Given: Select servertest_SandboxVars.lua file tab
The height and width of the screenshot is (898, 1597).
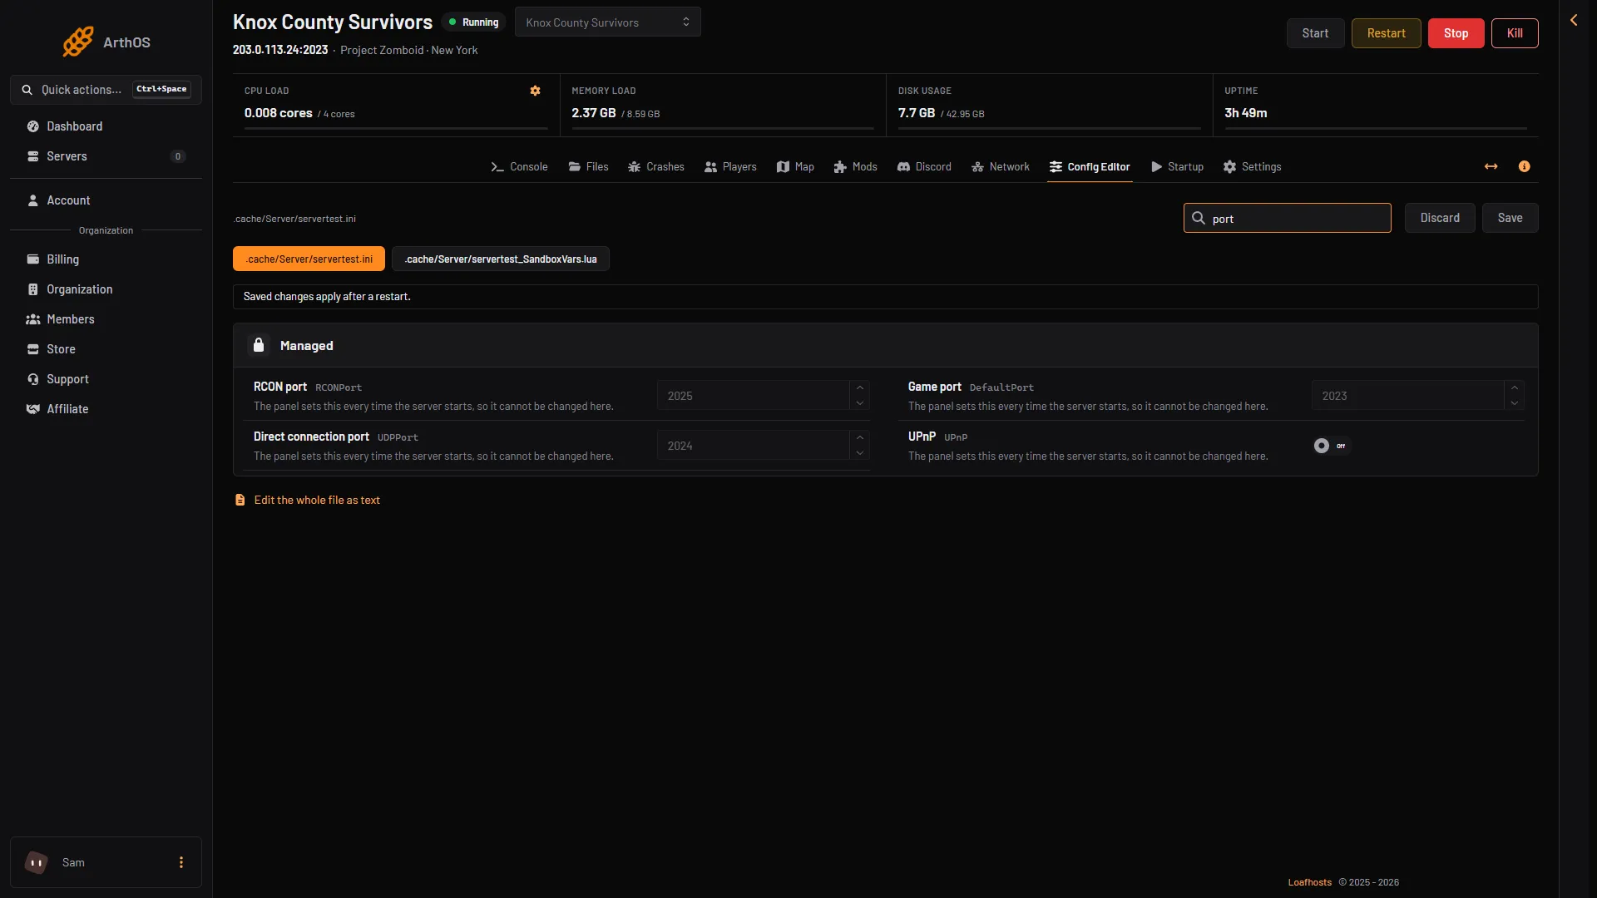Looking at the screenshot, I should click(x=501, y=259).
